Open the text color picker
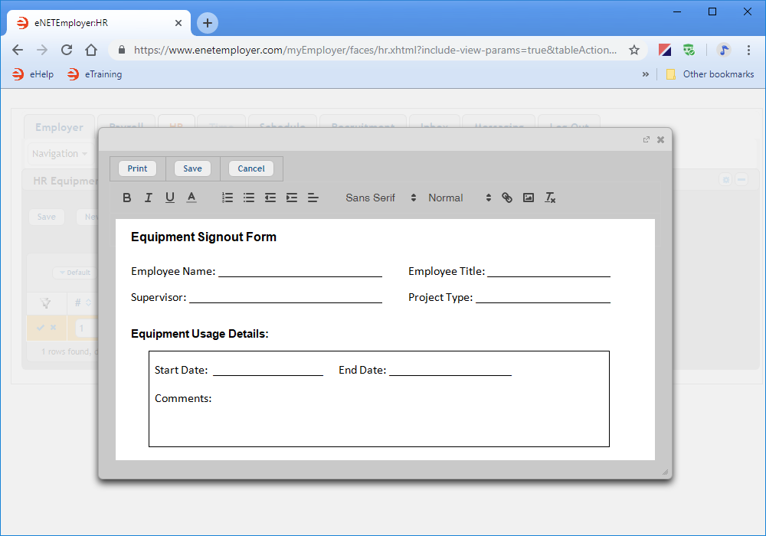Screen dimensions: 766x536 [191, 198]
